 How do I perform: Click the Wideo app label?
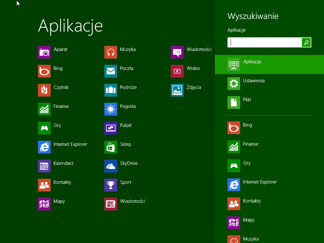point(193,68)
